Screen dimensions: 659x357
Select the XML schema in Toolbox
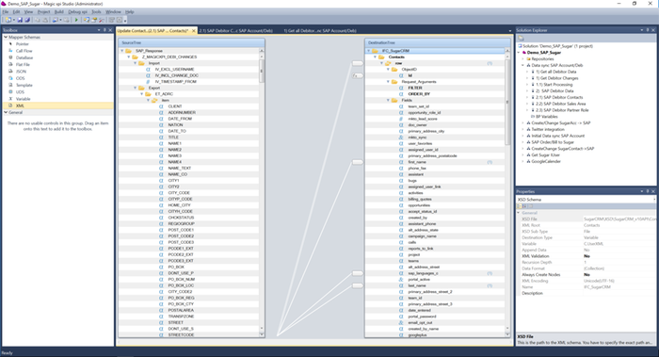[57, 105]
